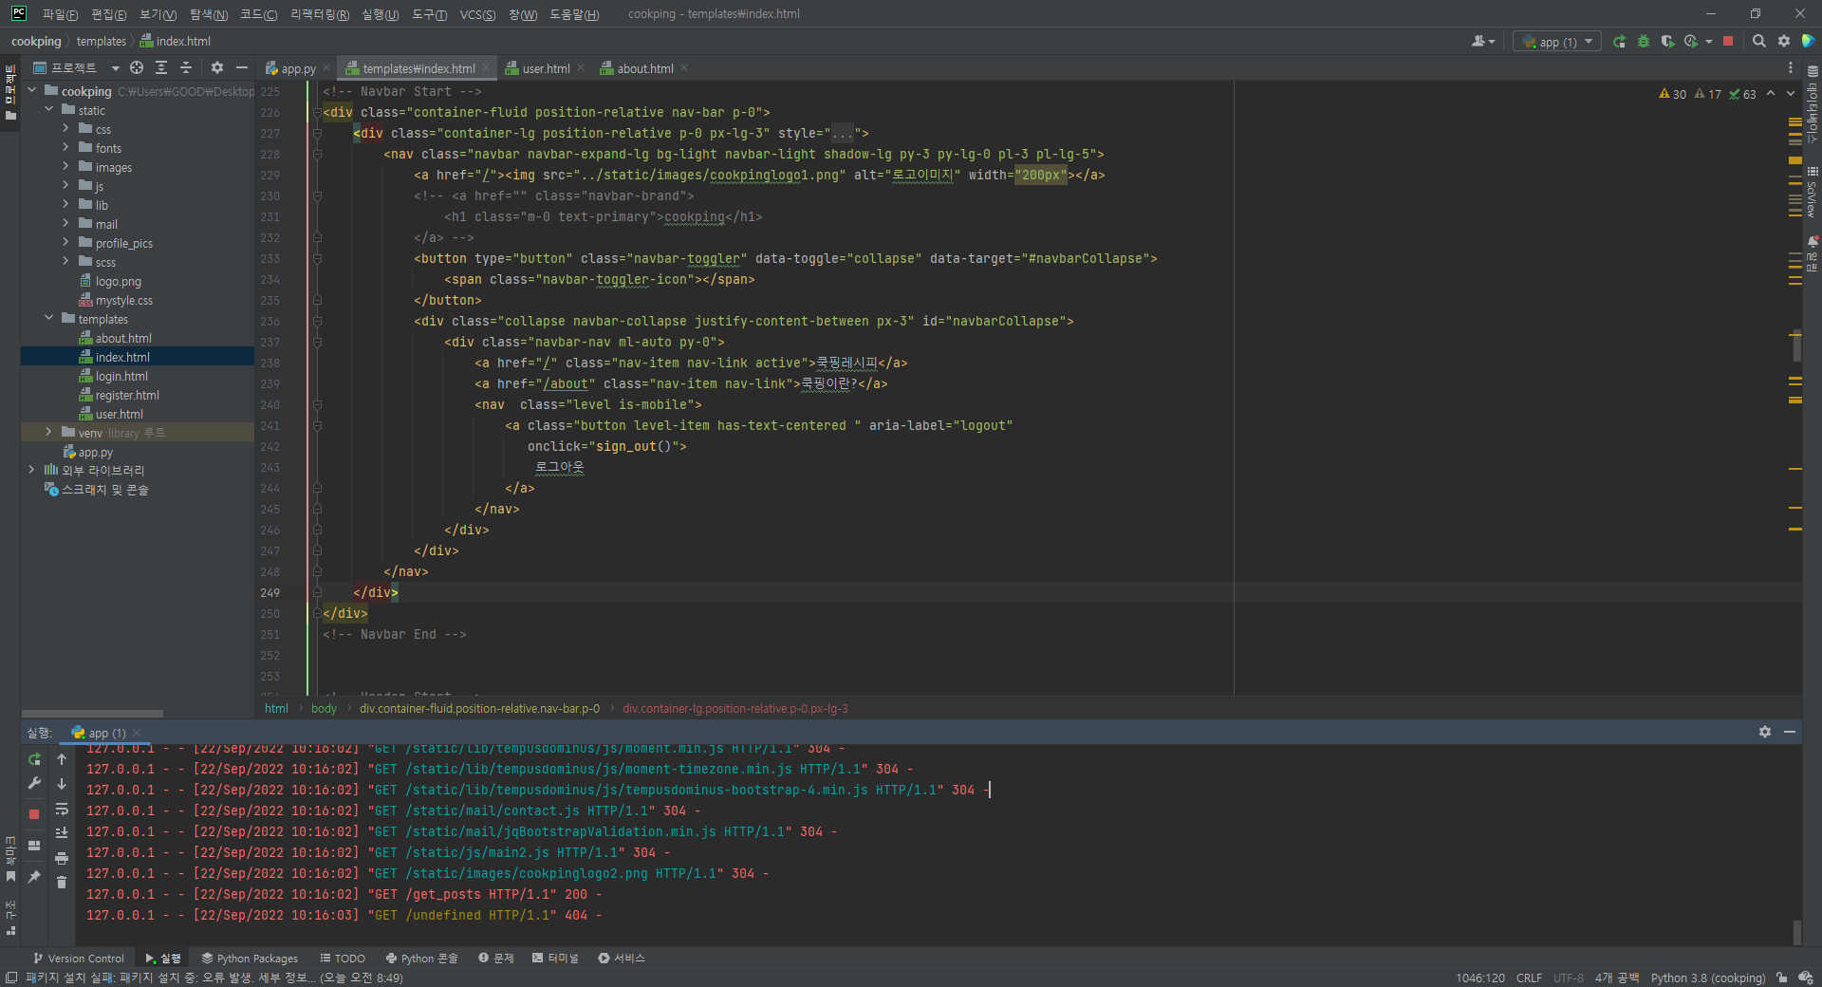The image size is (1822, 987).
Task: Select login.html in the project tree
Action: pyautogui.click(x=121, y=376)
